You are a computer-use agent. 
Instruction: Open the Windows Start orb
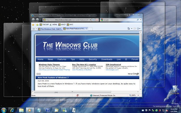pos(4,110)
